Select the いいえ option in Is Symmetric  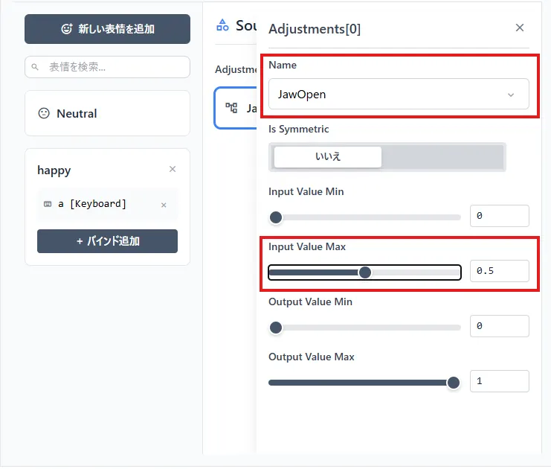tap(328, 157)
